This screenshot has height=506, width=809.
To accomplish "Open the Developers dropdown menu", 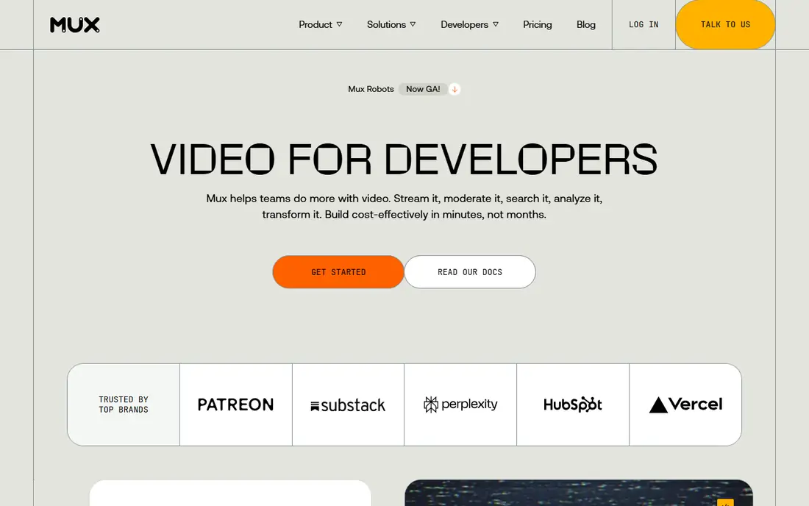I will (x=469, y=24).
